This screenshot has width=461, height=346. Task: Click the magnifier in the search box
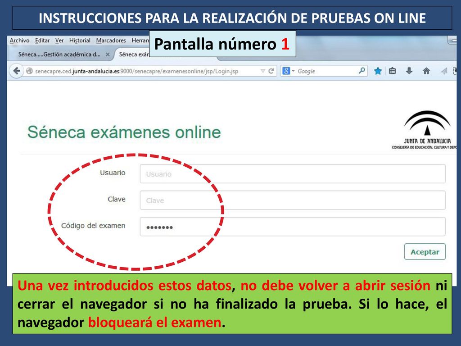tap(362, 71)
